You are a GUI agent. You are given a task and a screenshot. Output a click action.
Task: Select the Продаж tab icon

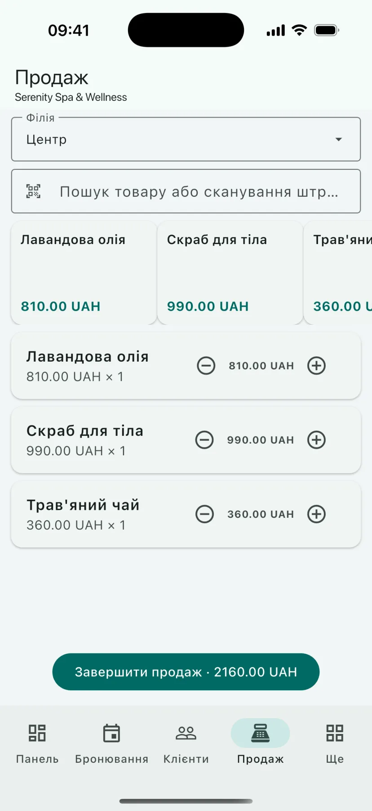[x=260, y=733]
